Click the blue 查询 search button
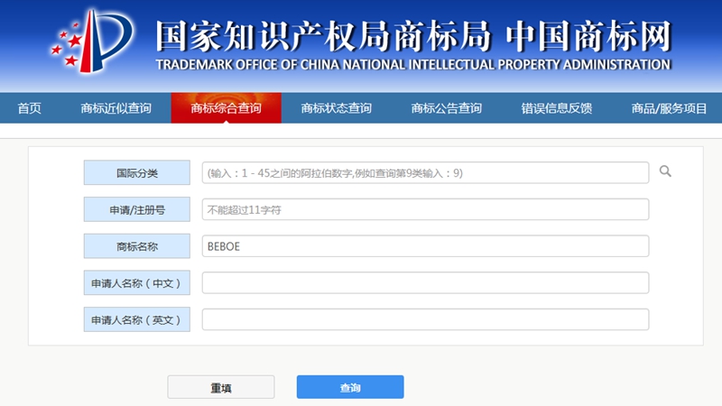This screenshot has width=722, height=406. pyautogui.click(x=350, y=387)
